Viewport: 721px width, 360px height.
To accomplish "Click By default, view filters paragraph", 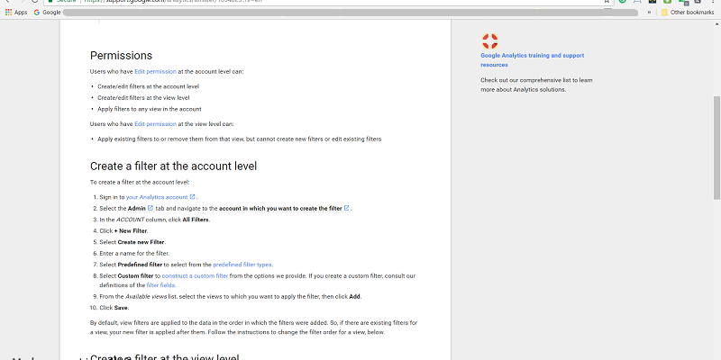I will tap(254, 328).
